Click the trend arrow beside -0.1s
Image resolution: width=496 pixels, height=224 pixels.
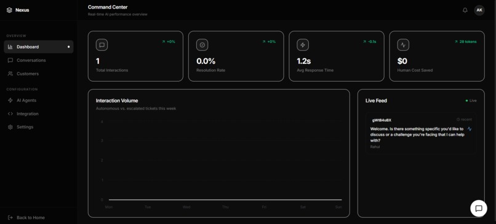coord(364,42)
